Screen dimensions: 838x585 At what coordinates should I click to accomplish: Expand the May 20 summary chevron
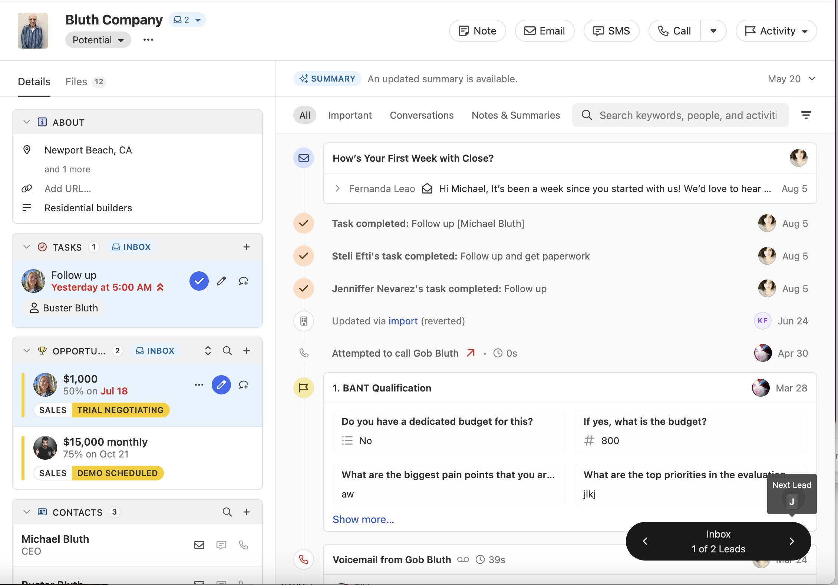(x=812, y=79)
